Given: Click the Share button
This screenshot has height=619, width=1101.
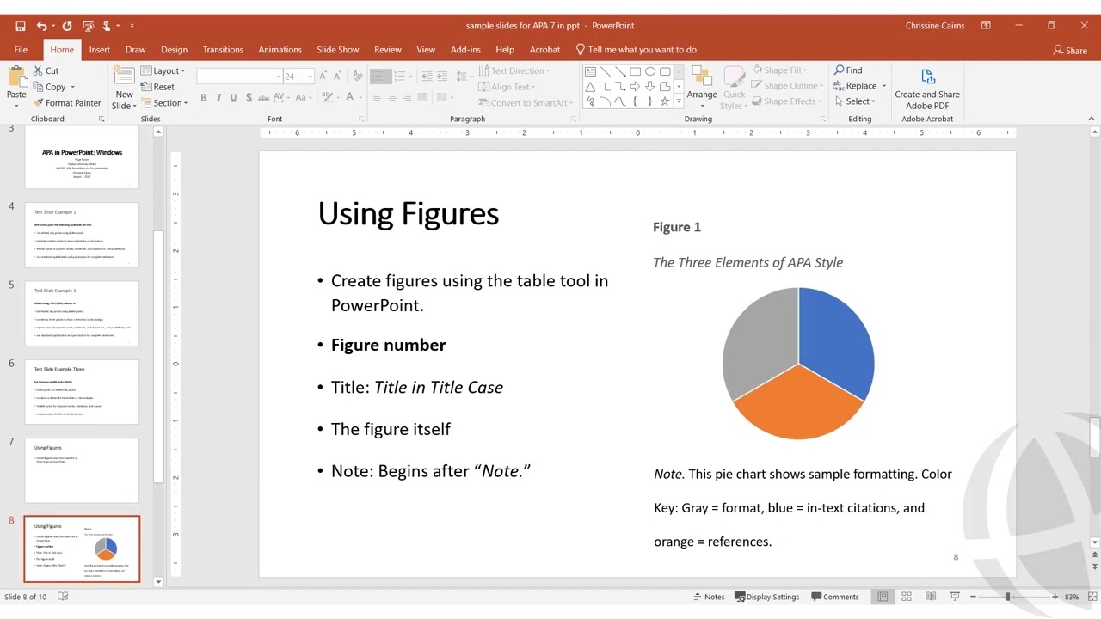Looking at the screenshot, I should coord(1070,51).
